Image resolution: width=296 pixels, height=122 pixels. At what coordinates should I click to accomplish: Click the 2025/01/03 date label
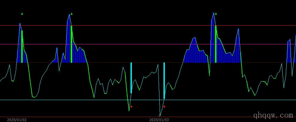click(x=159, y=120)
